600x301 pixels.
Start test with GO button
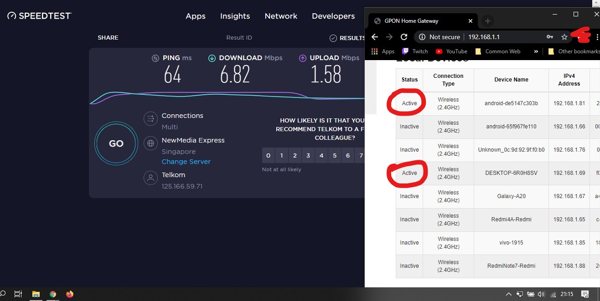(116, 143)
